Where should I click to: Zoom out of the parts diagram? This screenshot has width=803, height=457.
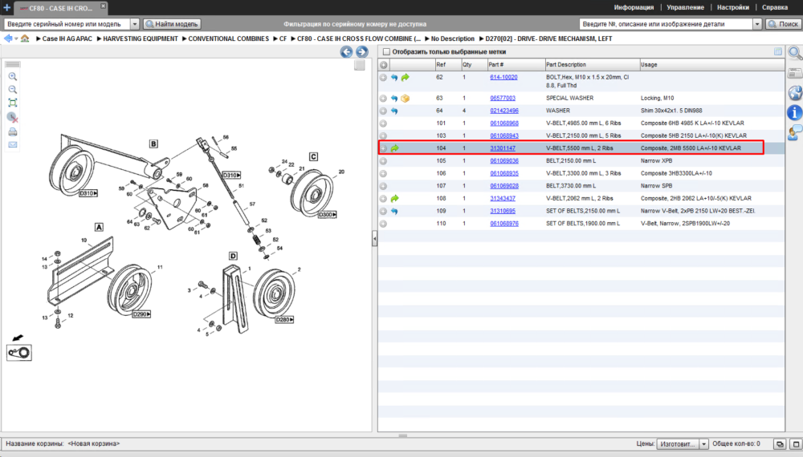(x=13, y=90)
